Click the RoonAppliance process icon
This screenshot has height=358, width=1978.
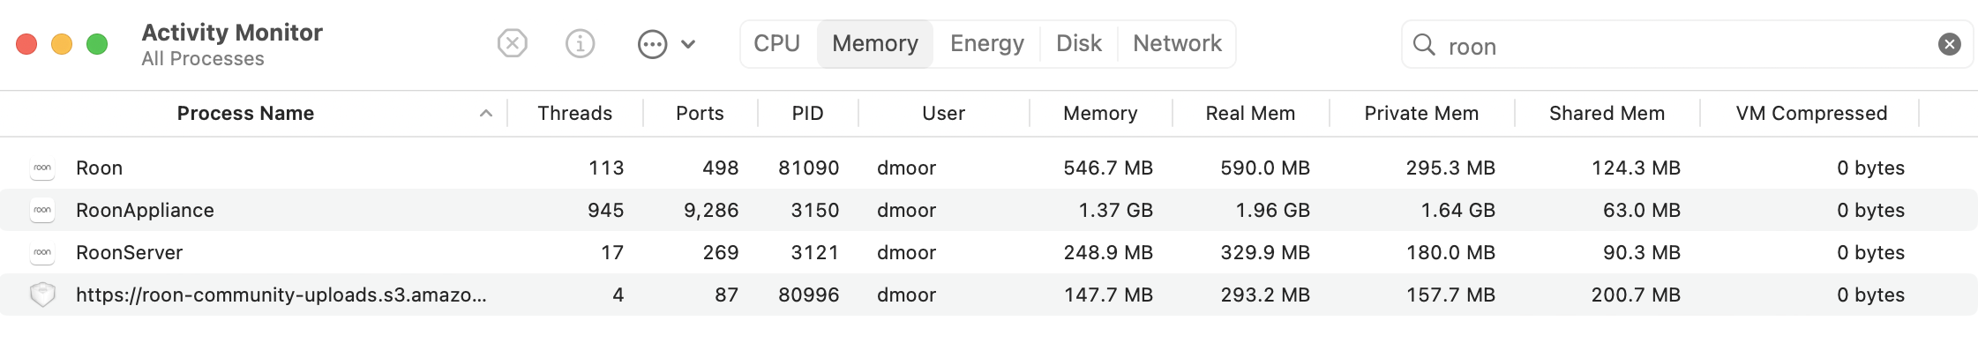pyautogui.click(x=42, y=210)
